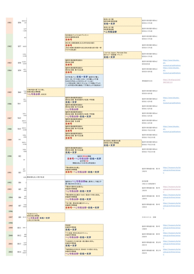The height and width of the screenshot is (274, 194).
Task: Select the H9 era cell
Action: pos(20,217)
